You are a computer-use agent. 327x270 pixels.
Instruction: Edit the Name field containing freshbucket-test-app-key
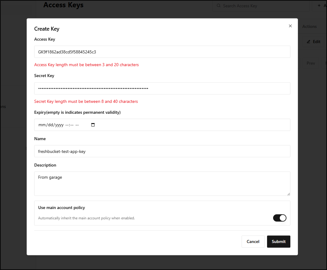point(162,151)
